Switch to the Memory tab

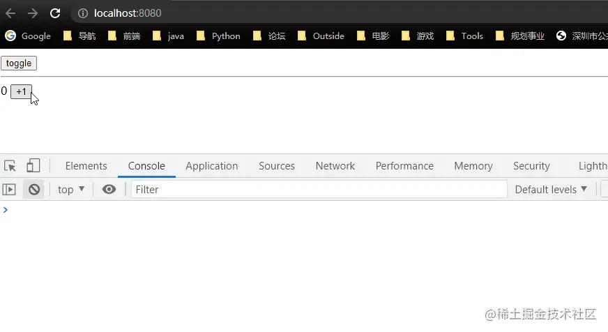point(473,166)
